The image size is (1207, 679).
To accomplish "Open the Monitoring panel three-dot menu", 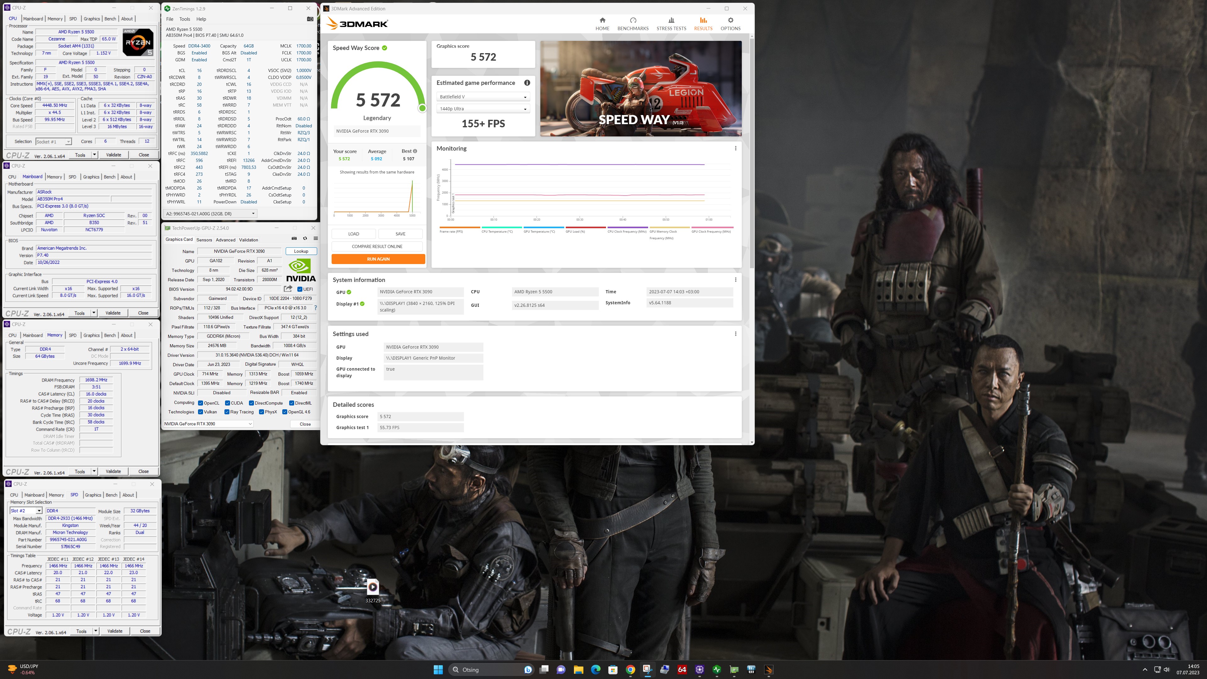I will [x=736, y=148].
